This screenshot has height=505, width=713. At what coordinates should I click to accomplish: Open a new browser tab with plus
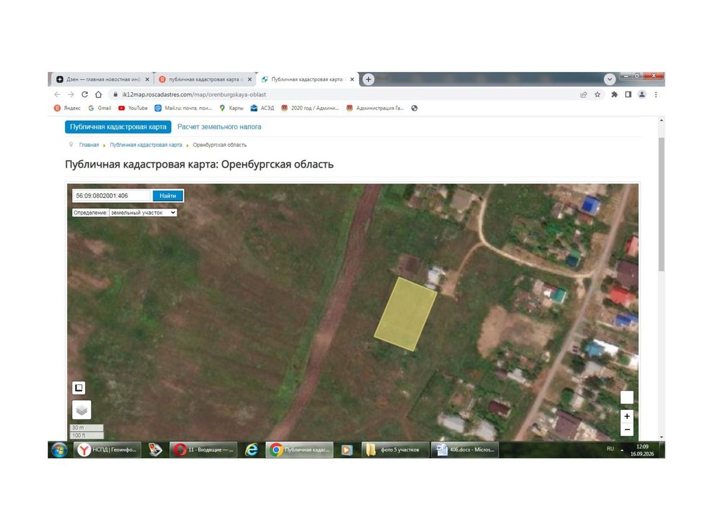tap(368, 79)
